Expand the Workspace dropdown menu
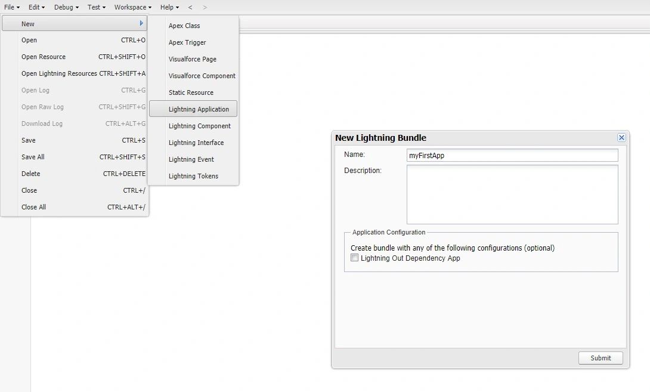Screen dimensions: 650x392 (x=132, y=7)
